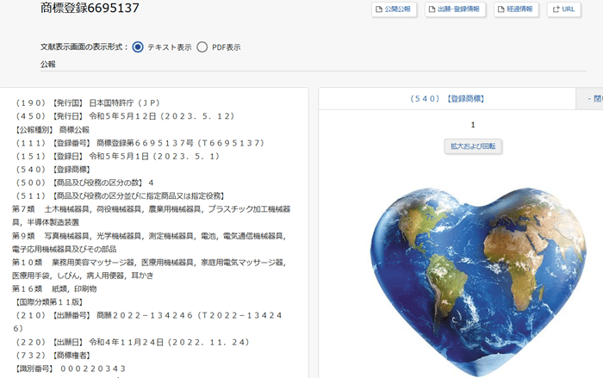Click the 第9類 写真機械器具 entry
Screen dimensions: 603x378
click(149, 242)
